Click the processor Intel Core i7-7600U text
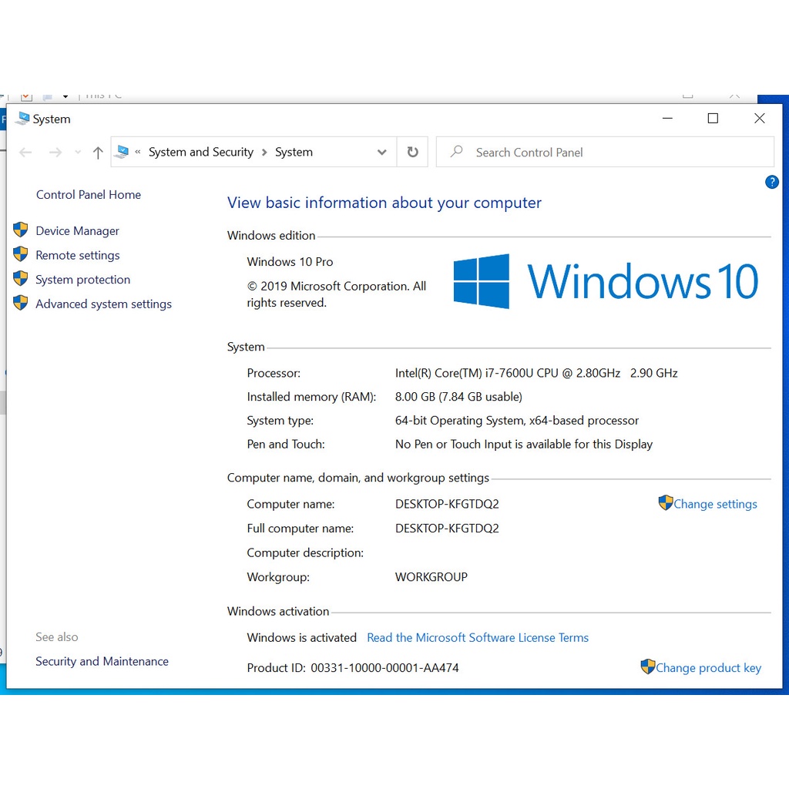This screenshot has width=789, height=789. coord(536,373)
